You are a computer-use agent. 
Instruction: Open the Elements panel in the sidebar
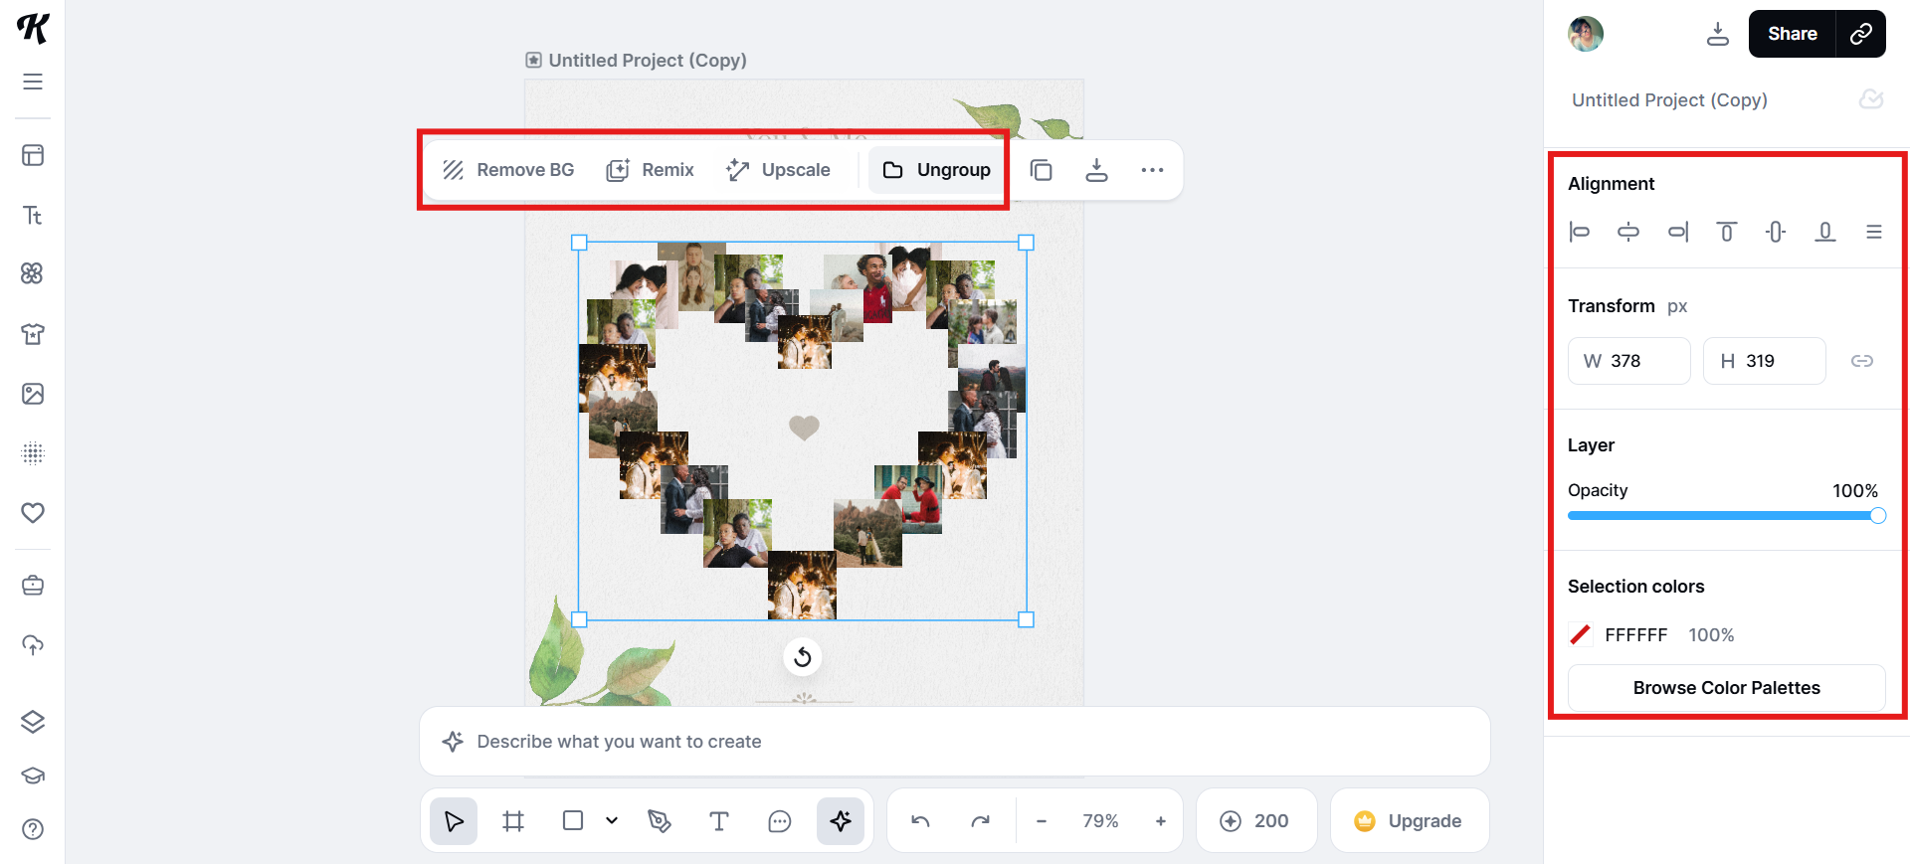coord(33,273)
